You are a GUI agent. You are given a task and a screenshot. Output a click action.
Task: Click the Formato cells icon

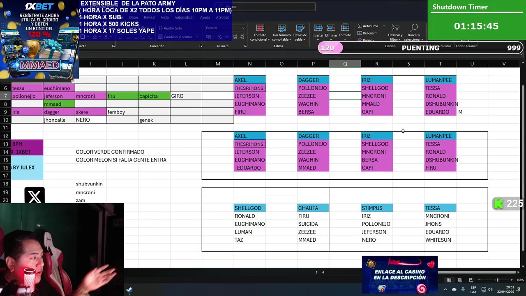[x=345, y=28]
